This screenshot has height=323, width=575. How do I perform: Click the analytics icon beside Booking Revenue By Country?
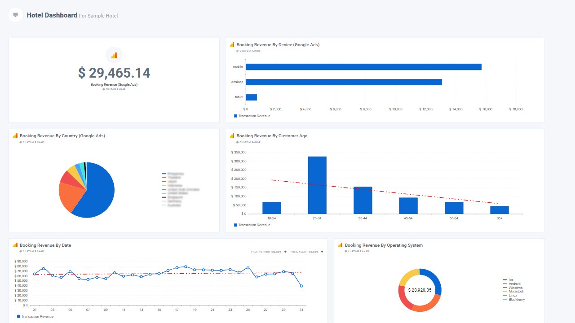pos(15,135)
